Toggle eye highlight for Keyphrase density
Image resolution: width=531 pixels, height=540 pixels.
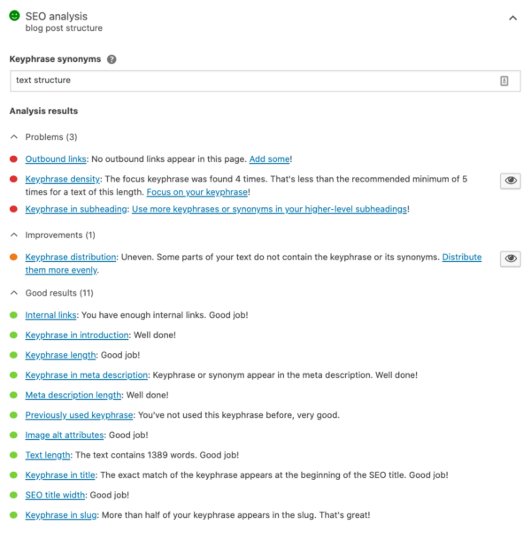coord(511,181)
